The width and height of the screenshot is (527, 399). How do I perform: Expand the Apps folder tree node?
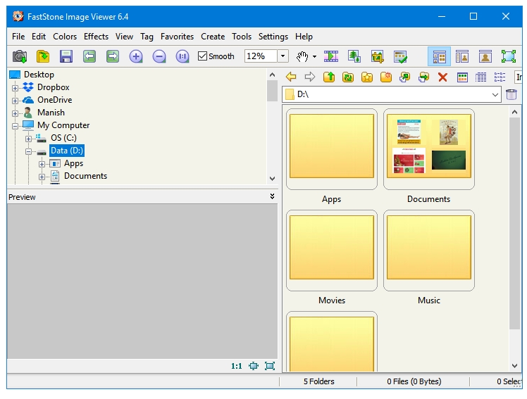click(x=42, y=164)
